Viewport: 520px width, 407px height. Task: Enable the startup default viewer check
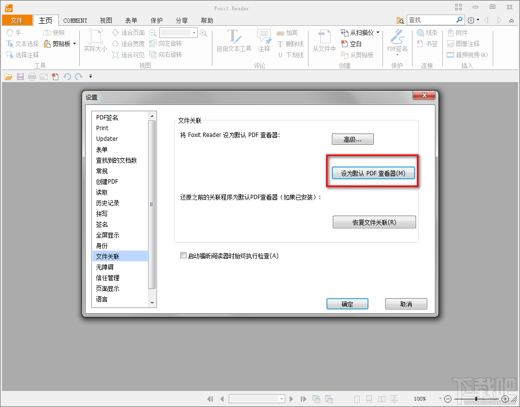pyautogui.click(x=184, y=255)
